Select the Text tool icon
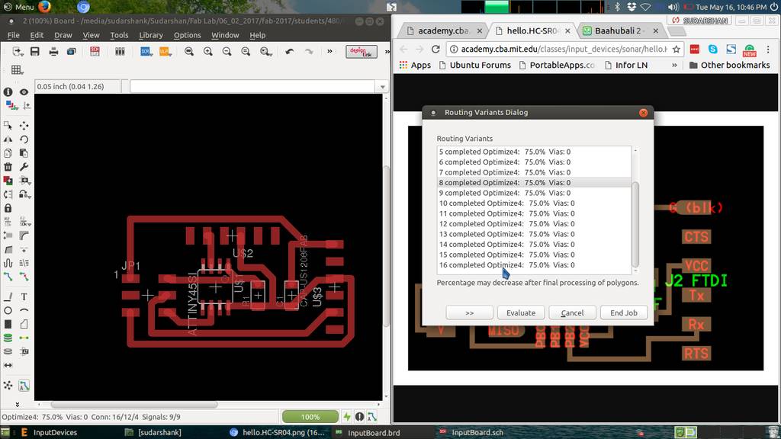This screenshot has width=781, height=439. pyautogui.click(x=24, y=296)
